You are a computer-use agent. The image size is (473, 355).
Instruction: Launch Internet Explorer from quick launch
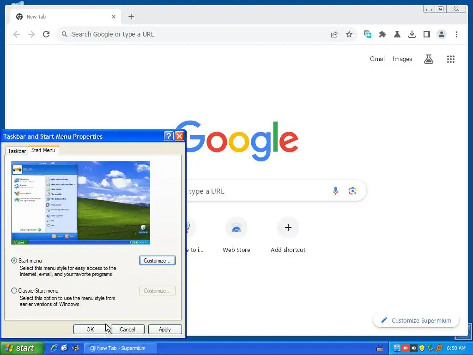click(x=54, y=348)
